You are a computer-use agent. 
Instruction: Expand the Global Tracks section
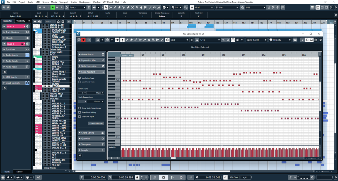[x=91, y=54]
